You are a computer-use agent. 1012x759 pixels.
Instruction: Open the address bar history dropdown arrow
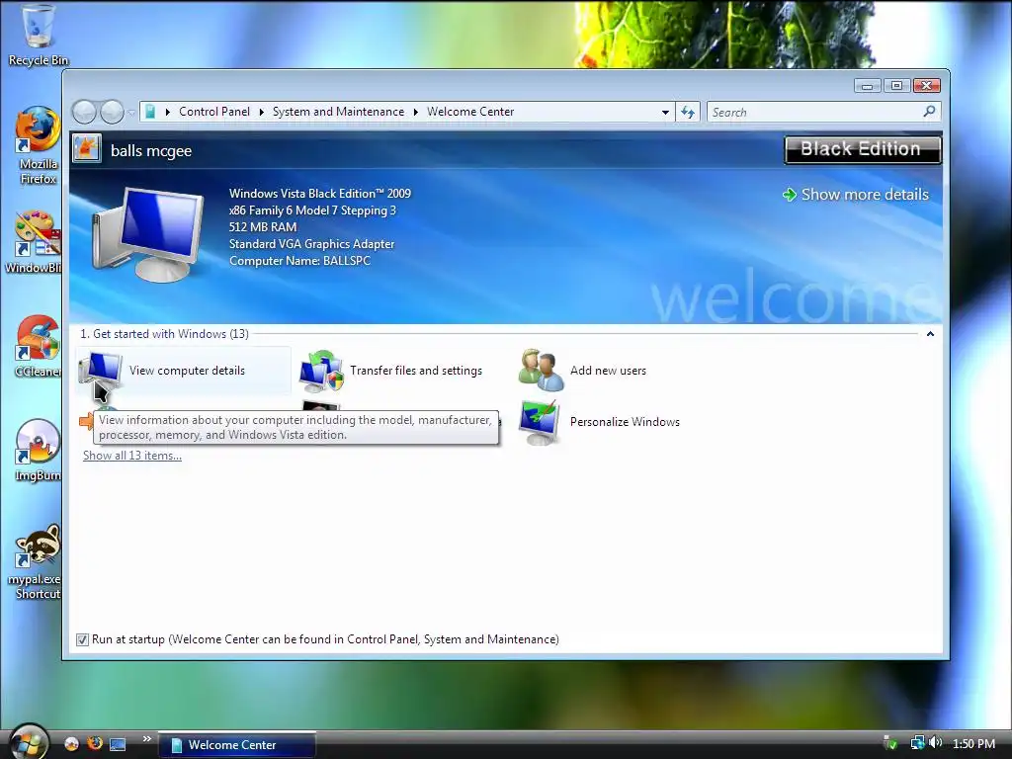coord(665,113)
